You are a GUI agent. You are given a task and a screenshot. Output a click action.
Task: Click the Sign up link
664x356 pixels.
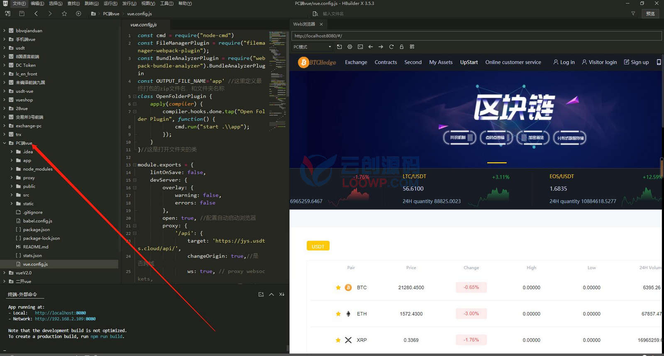click(x=636, y=62)
